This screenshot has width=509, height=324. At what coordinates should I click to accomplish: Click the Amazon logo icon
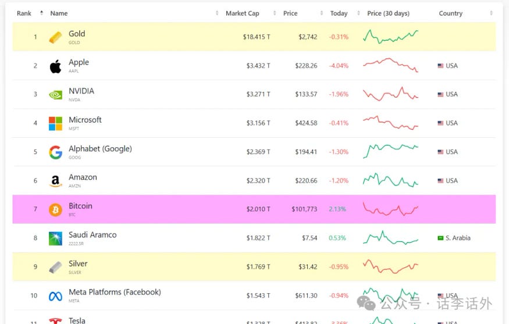click(x=55, y=181)
